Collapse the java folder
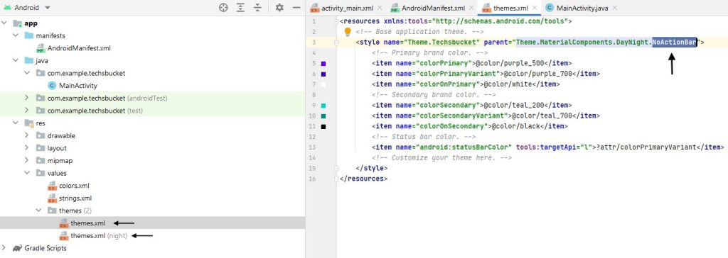 pyautogui.click(x=16, y=61)
